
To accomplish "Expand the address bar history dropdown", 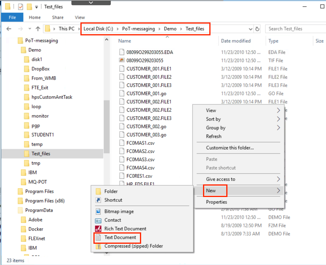I will click(x=251, y=29).
